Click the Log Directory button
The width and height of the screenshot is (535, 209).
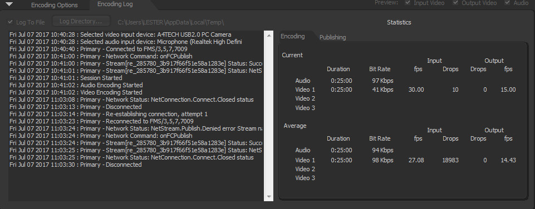81,21
